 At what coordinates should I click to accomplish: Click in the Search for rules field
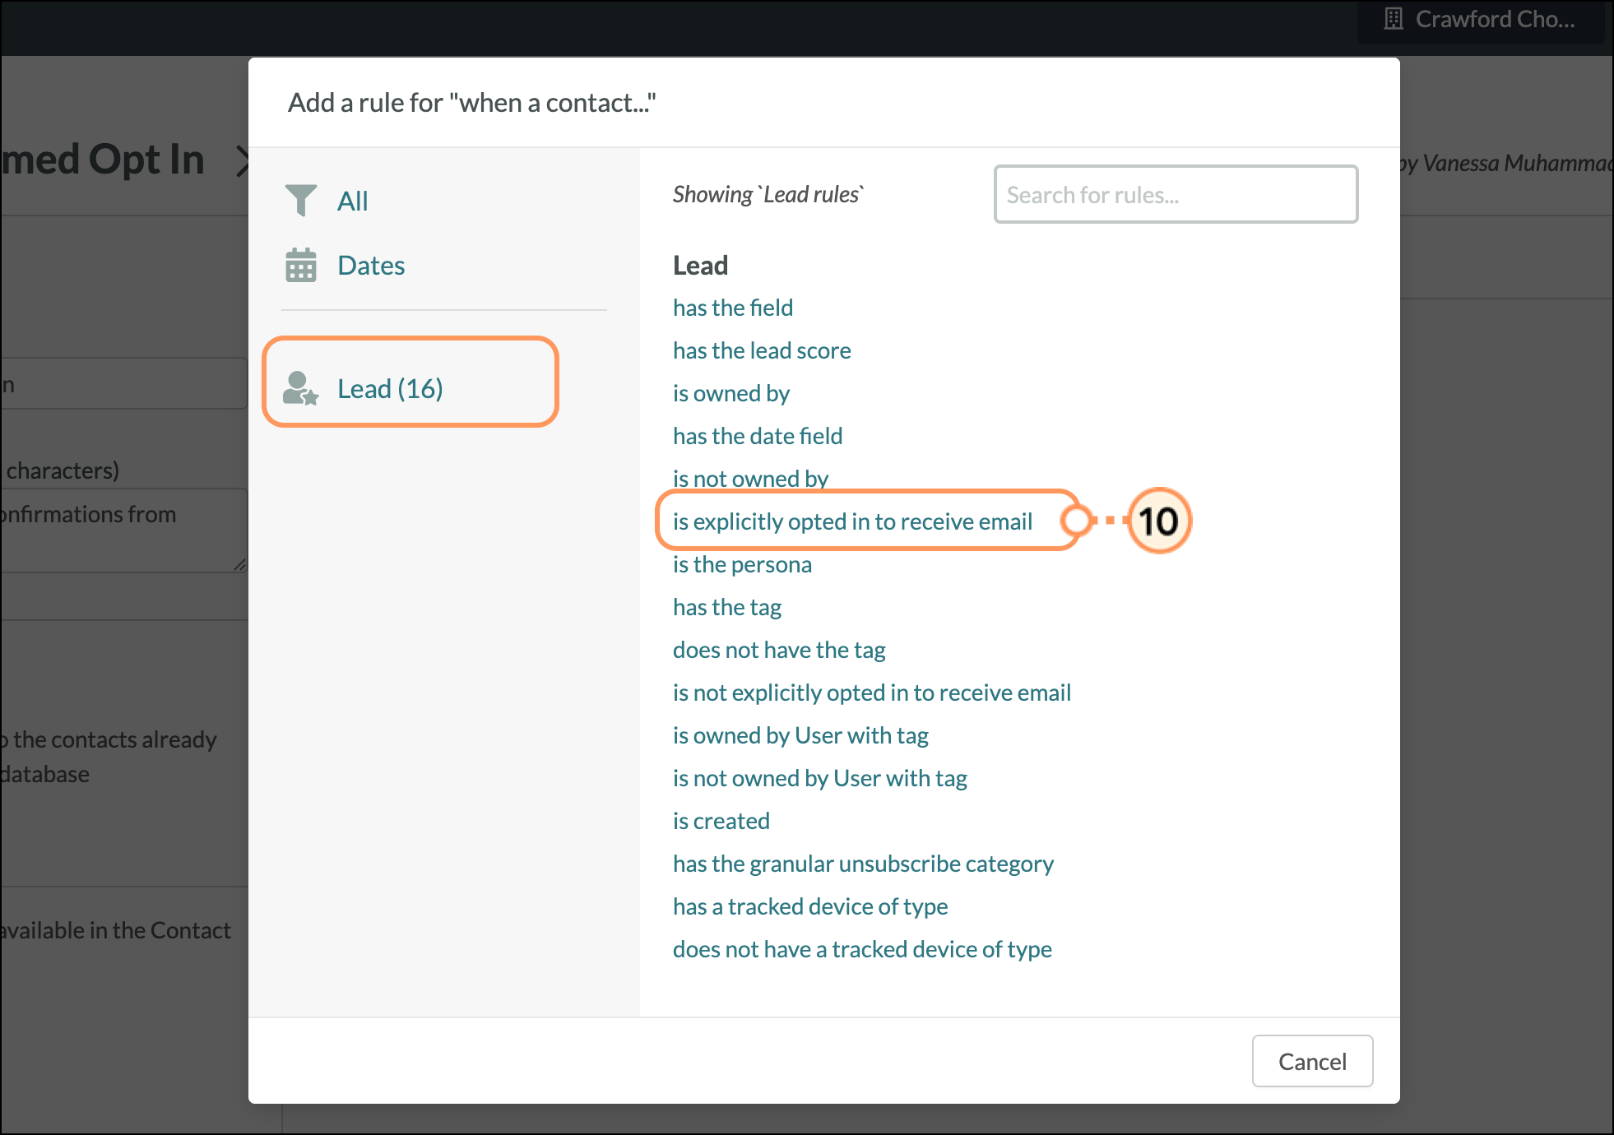[x=1175, y=195]
